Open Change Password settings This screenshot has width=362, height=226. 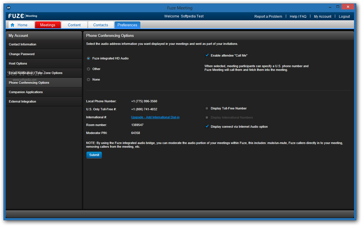coord(44,54)
